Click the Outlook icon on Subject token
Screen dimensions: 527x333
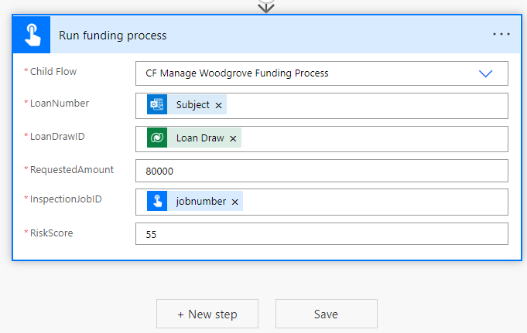[157, 104]
